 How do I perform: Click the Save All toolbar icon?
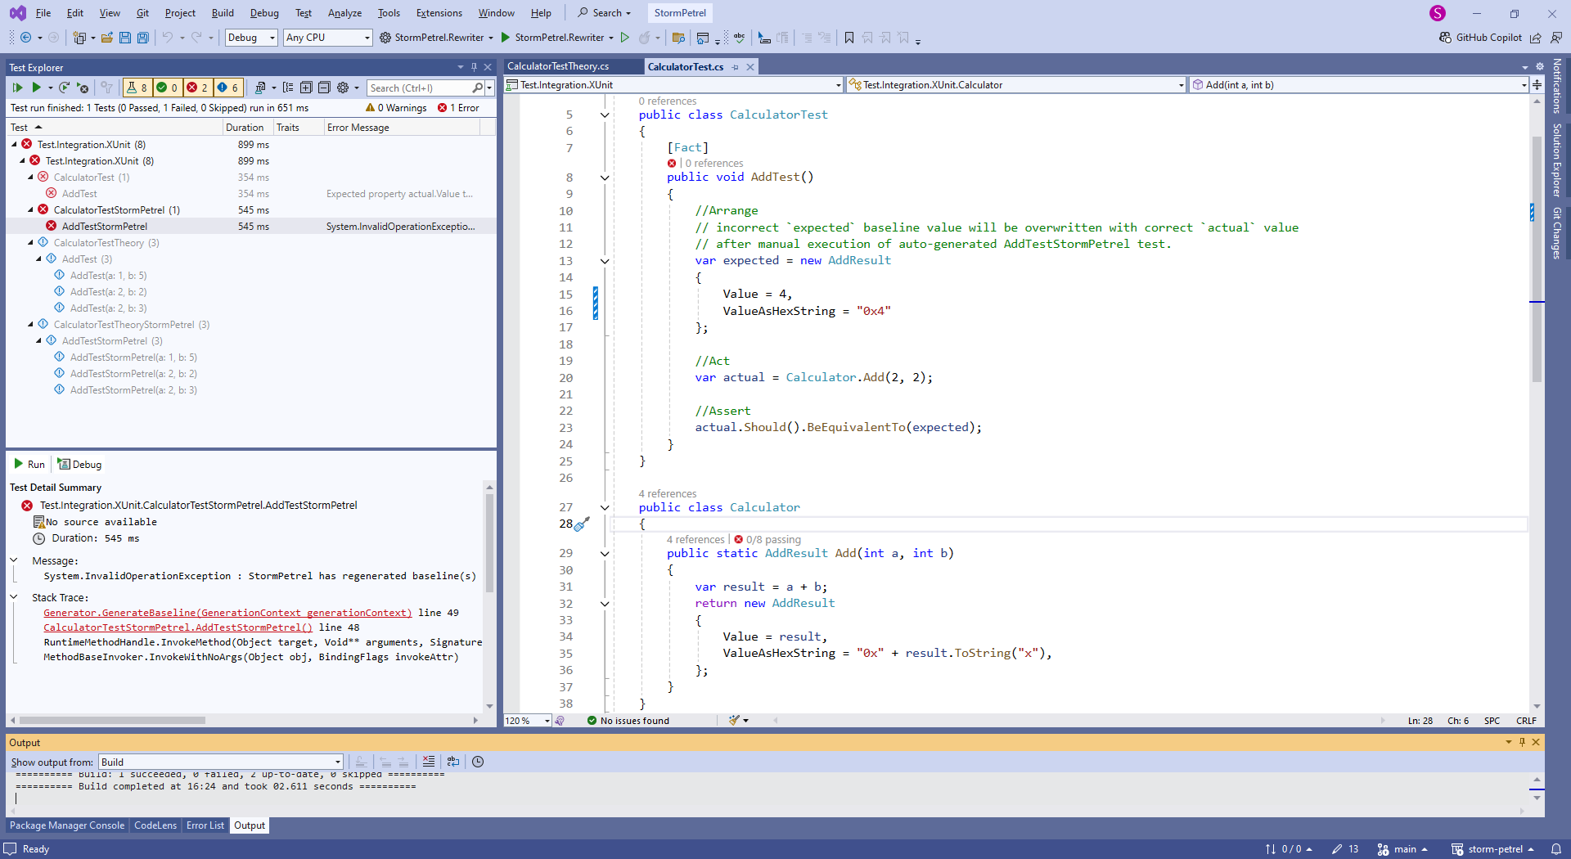(x=143, y=38)
